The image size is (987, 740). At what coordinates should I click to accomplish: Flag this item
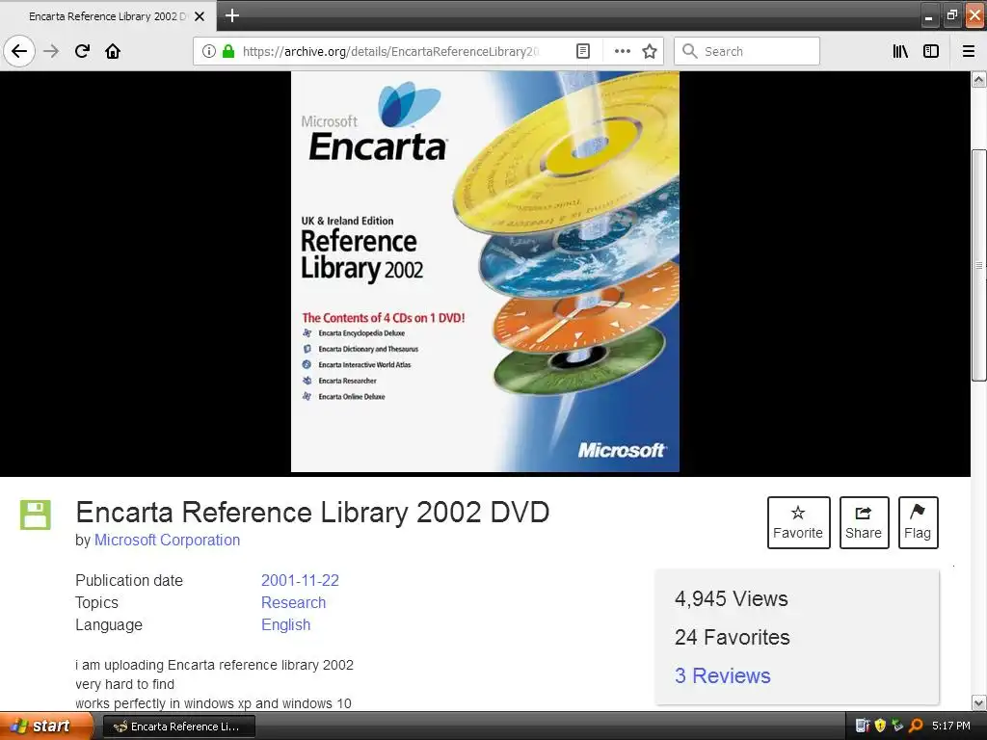(918, 522)
